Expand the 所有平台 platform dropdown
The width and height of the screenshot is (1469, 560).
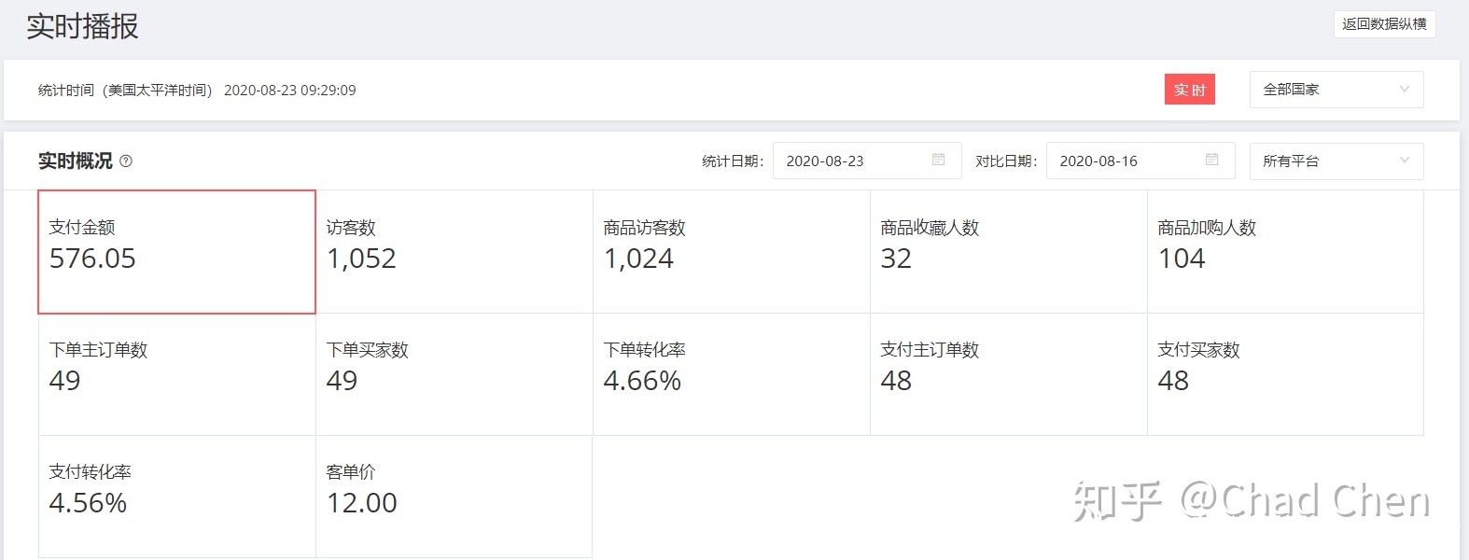tap(1336, 161)
